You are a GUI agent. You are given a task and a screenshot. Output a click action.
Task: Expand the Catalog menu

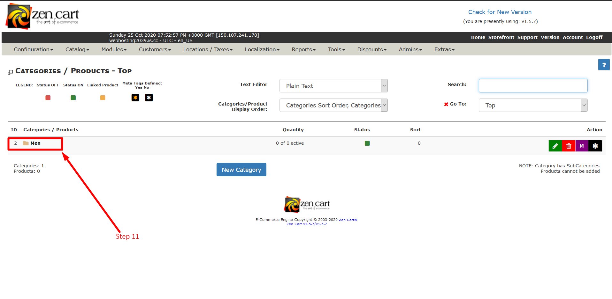click(77, 49)
